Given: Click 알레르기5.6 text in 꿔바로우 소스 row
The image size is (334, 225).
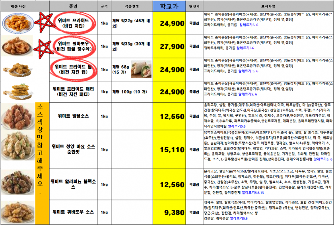Looking at the screenshot, I should pos(239,218).
